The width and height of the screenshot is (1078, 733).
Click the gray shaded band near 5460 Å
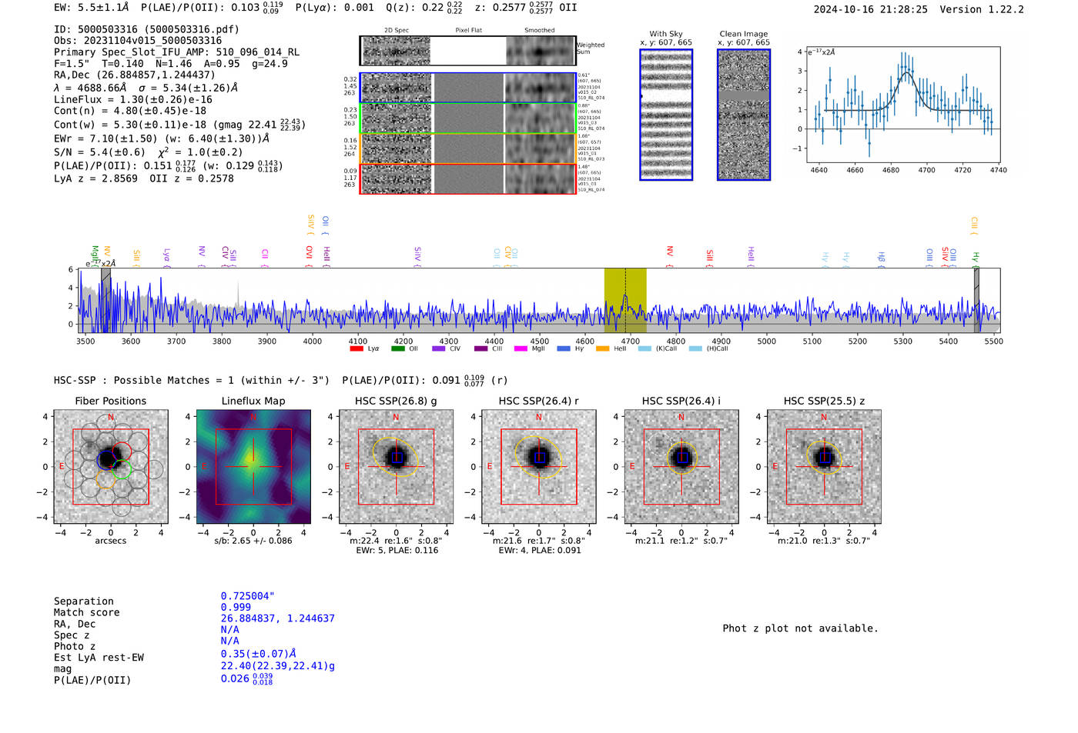(976, 301)
